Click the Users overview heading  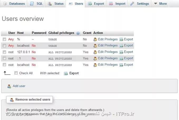[23, 19]
